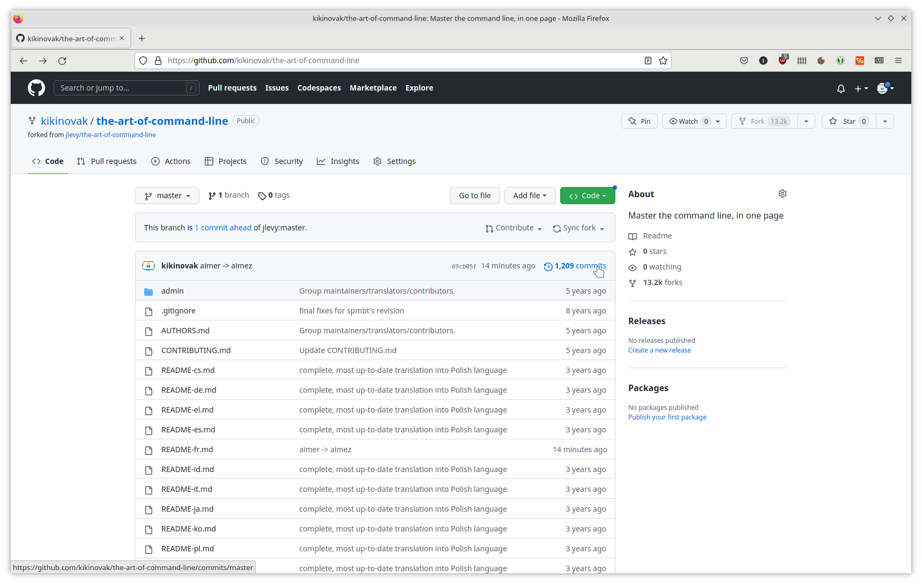The image size is (922, 584).
Task: Bookmark page with the star icon
Action: click(663, 61)
